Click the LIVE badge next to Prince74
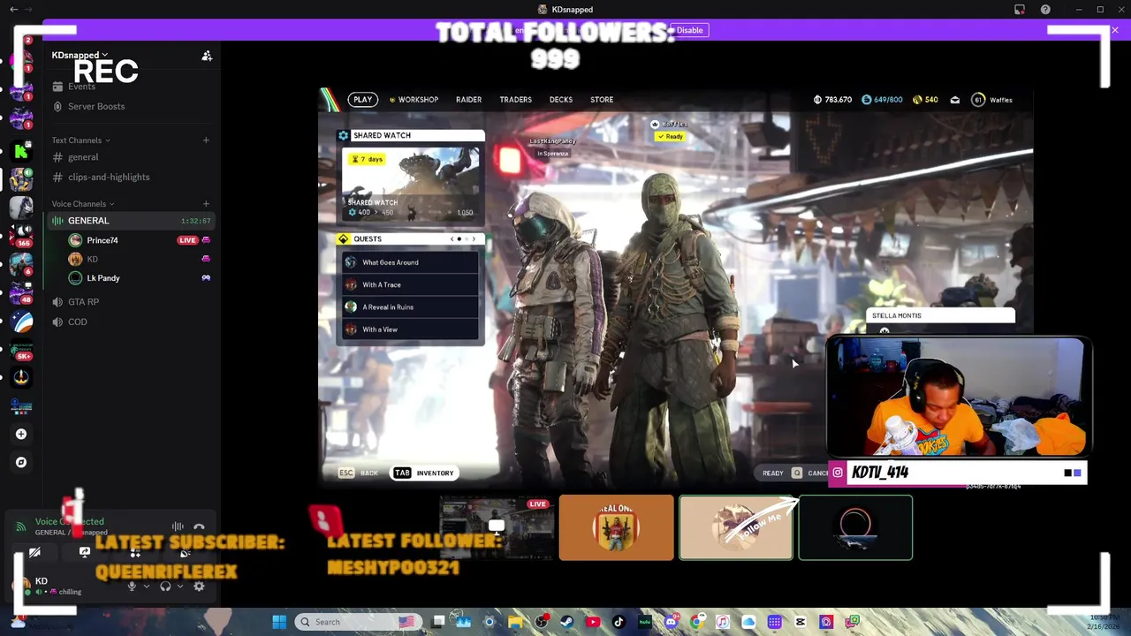Viewport: 1131px width, 636px height. 187,240
